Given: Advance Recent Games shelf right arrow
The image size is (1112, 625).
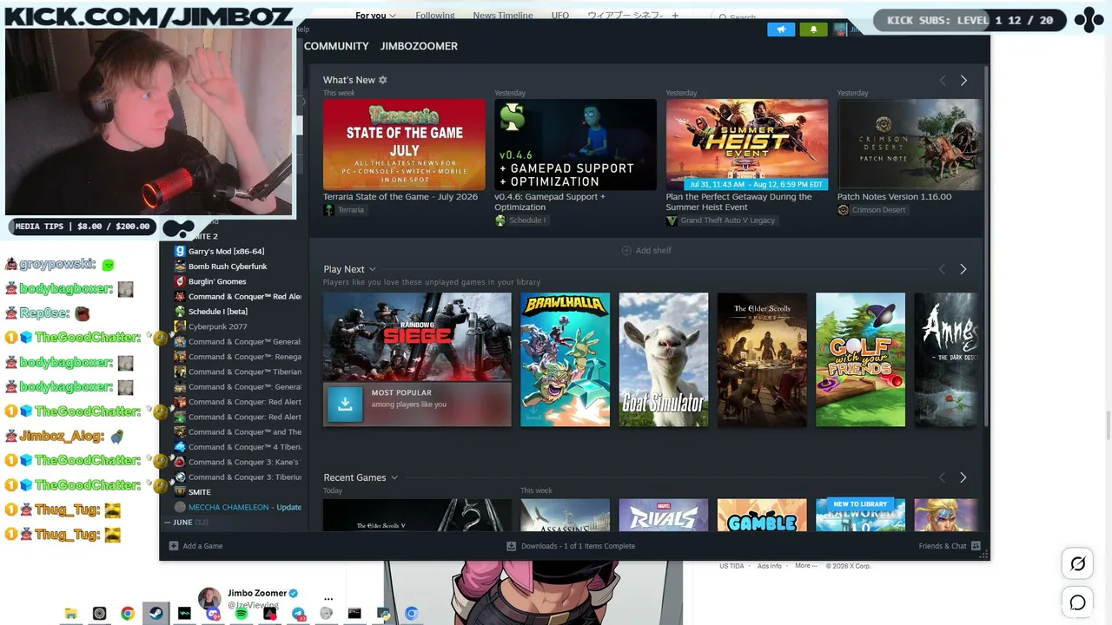Looking at the screenshot, I should [x=963, y=477].
